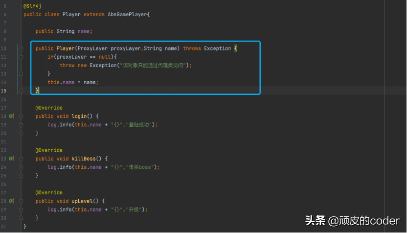Place cursor on the killBoss method name
Viewport: 407px width, 233px height.
83,159
